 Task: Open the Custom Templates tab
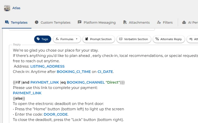[x=53, y=22]
